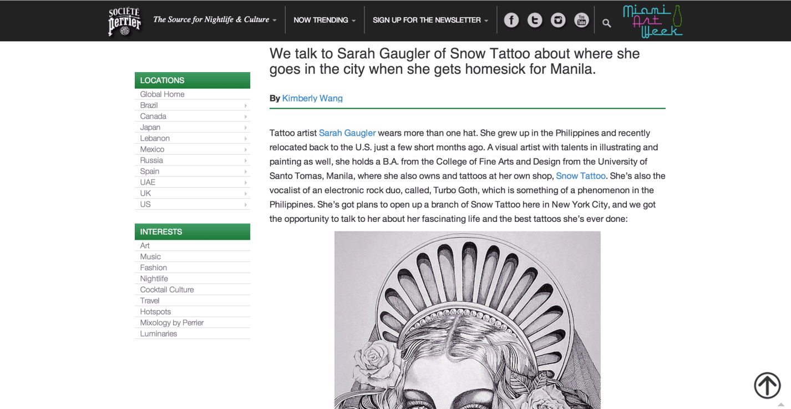791x409 pixels.
Task: Open the YouTube social icon
Action: pyautogui.click(x=581, y=20)
